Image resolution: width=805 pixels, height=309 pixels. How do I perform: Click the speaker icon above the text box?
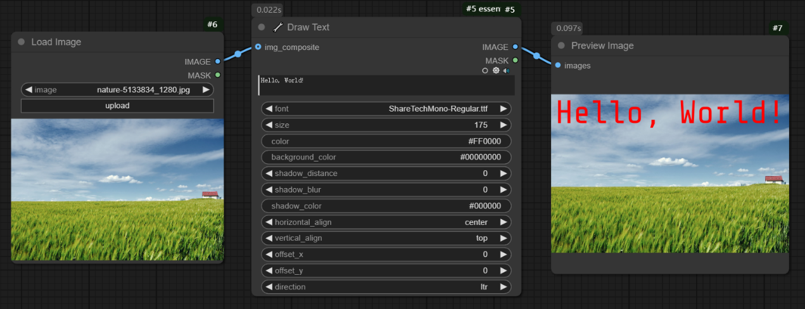tap(506, 71)
